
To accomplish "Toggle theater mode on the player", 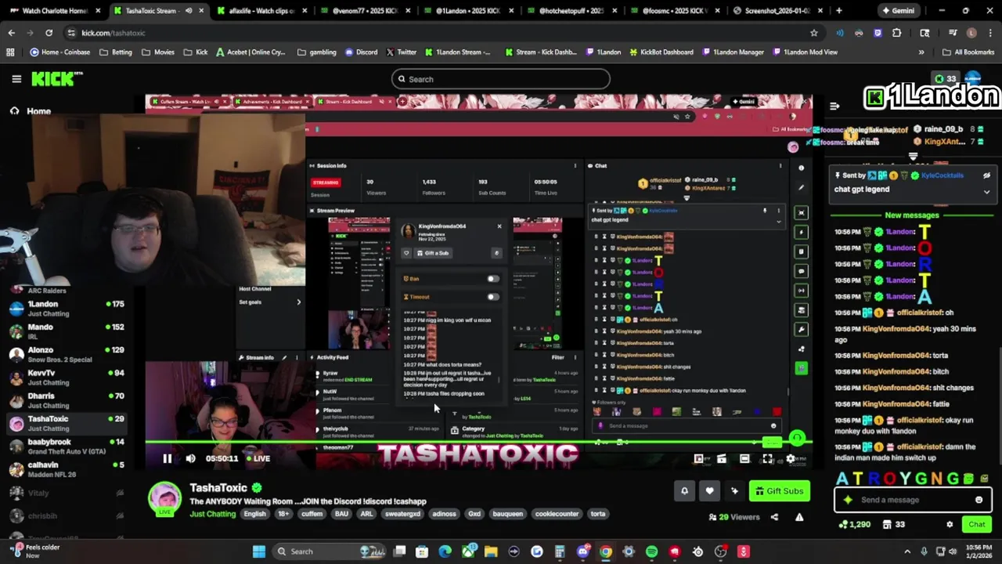I will point(744,459).
